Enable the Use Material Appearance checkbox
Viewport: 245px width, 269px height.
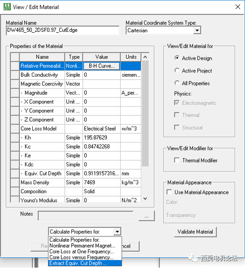(x=169, y=192)
